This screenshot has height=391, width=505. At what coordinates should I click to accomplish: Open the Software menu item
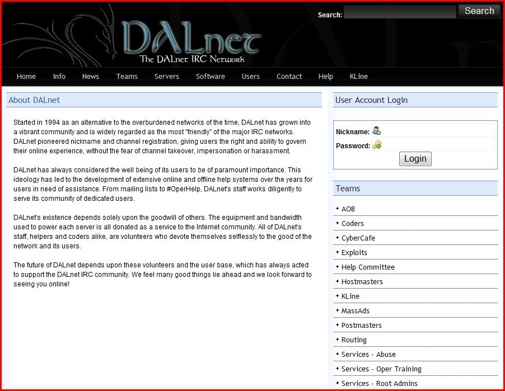click(211, 76)
